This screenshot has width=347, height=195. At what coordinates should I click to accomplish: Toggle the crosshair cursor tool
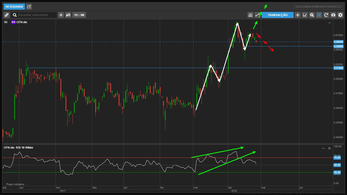pos(298,15)
